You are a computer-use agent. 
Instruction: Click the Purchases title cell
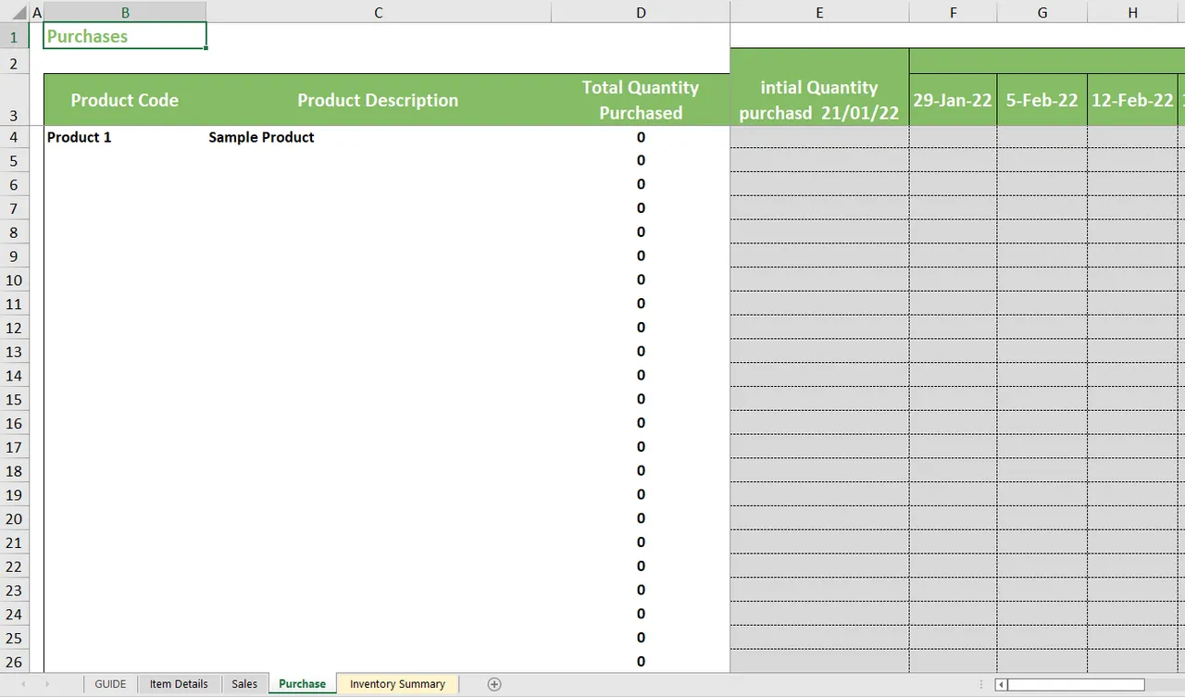pyautogui.click(x=125, y=36)
